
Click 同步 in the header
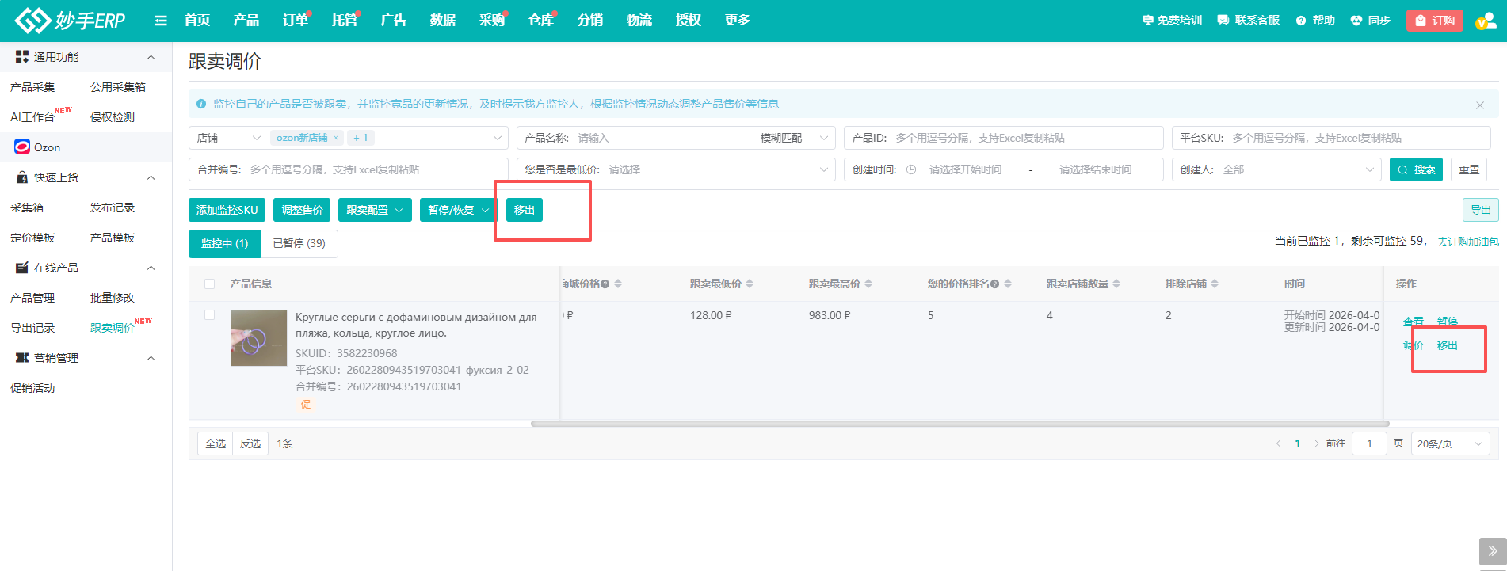[x=1371, y=21]
